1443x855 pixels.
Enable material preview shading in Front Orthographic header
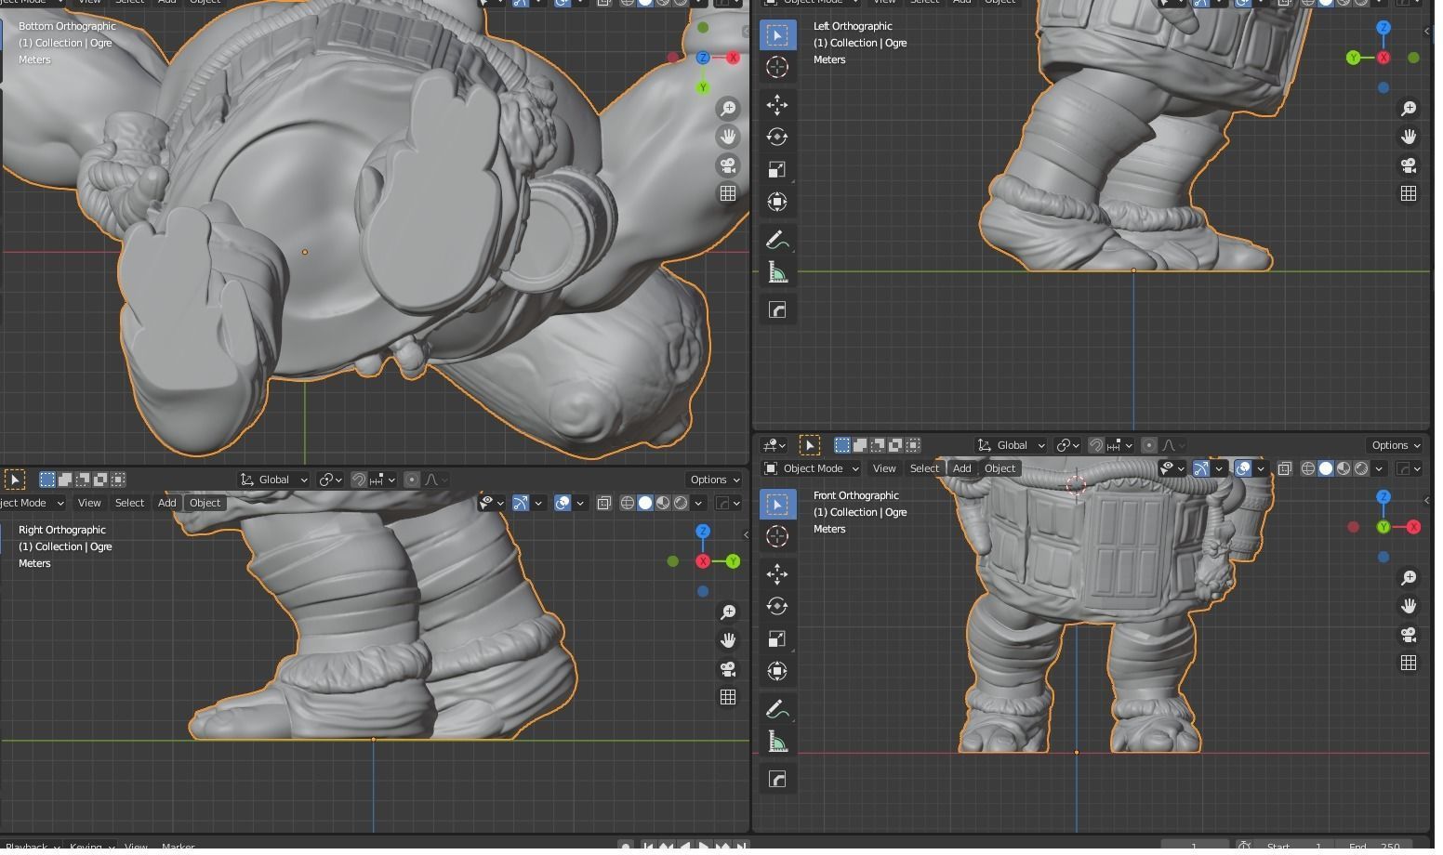click(1344, 469)
